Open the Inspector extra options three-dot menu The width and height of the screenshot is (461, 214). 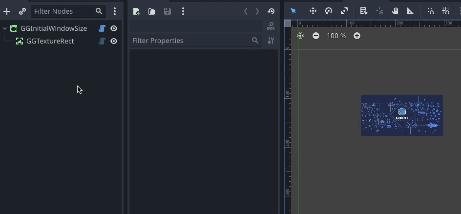183,11
